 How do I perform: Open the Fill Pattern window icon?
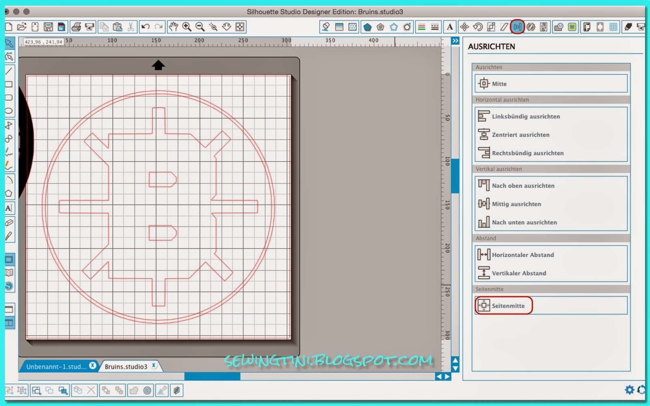[353, 27]
